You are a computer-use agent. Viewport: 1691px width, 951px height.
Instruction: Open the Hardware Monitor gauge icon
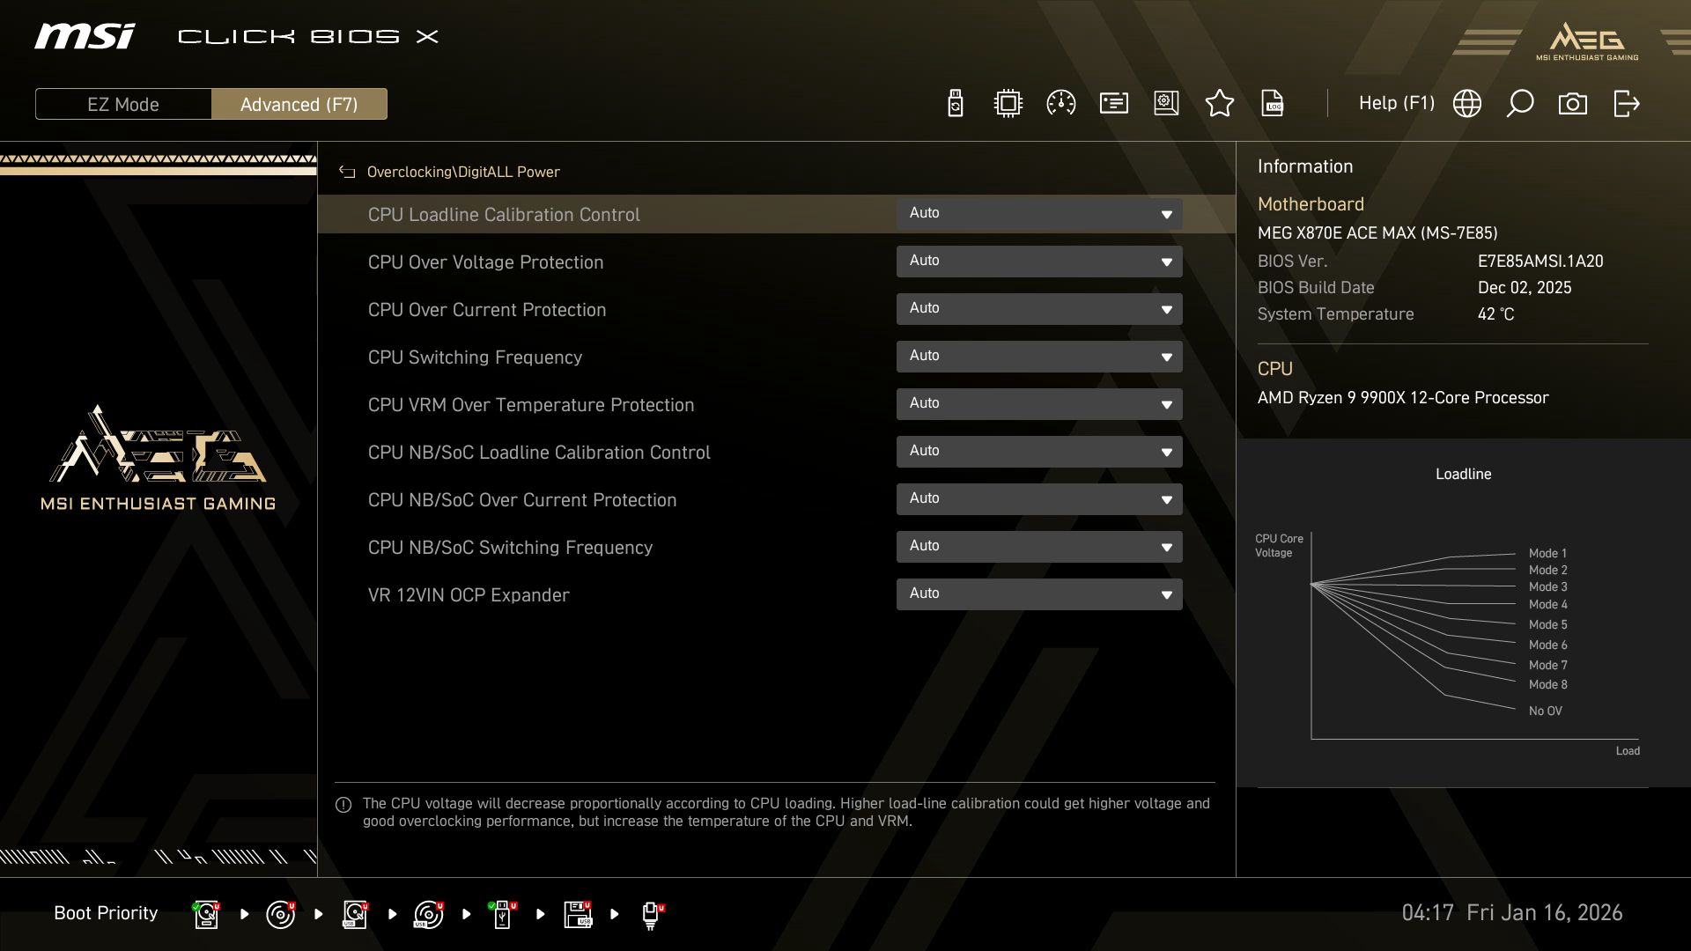click(x=1060, y=103)
